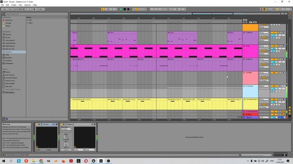Open track 8 input channel dropdown
Image resolution: width=293 pixels, height=164 pixels.
(265, 48)
